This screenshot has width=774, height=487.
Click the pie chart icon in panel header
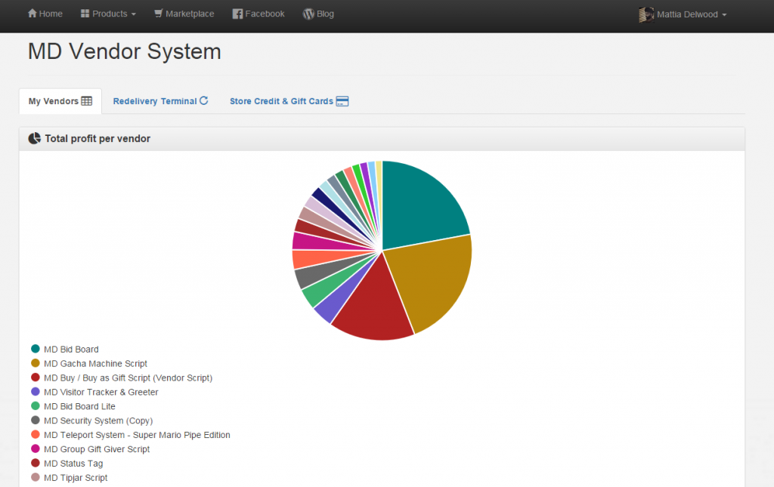pos(35,138)
